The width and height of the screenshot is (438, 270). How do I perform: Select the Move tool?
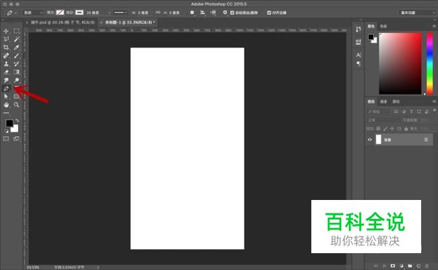tap(6, 31)
